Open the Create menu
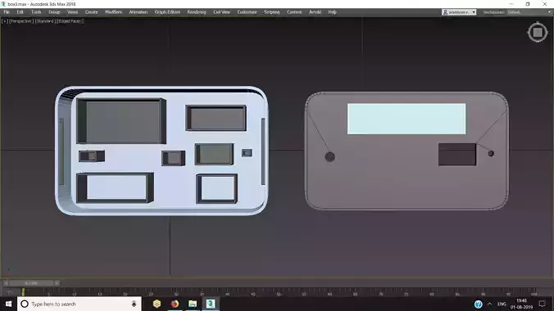This screenshot has width=554, height=311. click(x=91, y=12)
